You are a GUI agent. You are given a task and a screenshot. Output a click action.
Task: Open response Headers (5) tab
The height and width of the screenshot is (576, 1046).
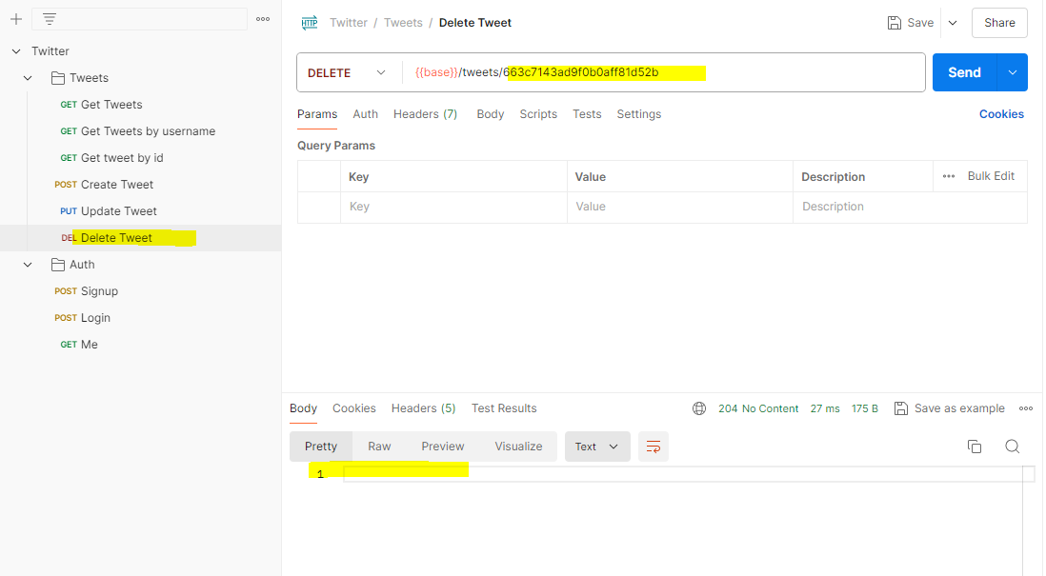(423, 408)
